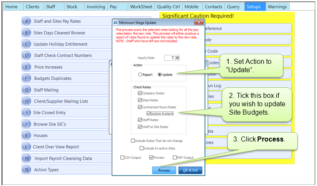The height and width of the screenshot is (186, 317).
Task: Click the Process button
Action: point(164,170)
